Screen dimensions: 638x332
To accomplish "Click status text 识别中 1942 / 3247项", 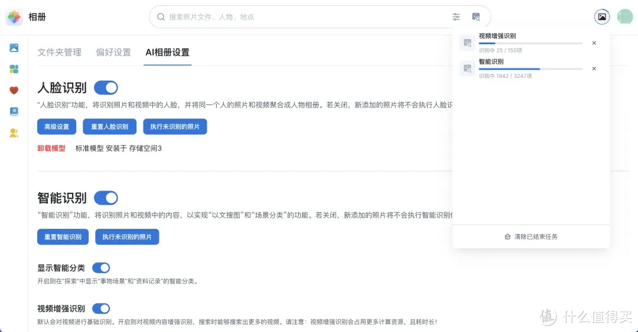I will [x=505, y=76].
